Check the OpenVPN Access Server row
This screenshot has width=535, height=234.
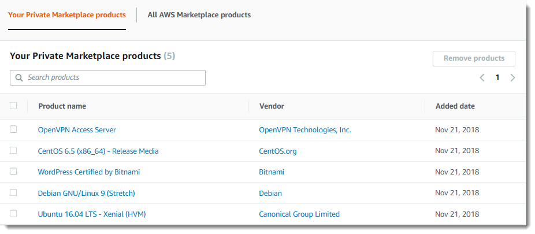(x=13, y=129)
